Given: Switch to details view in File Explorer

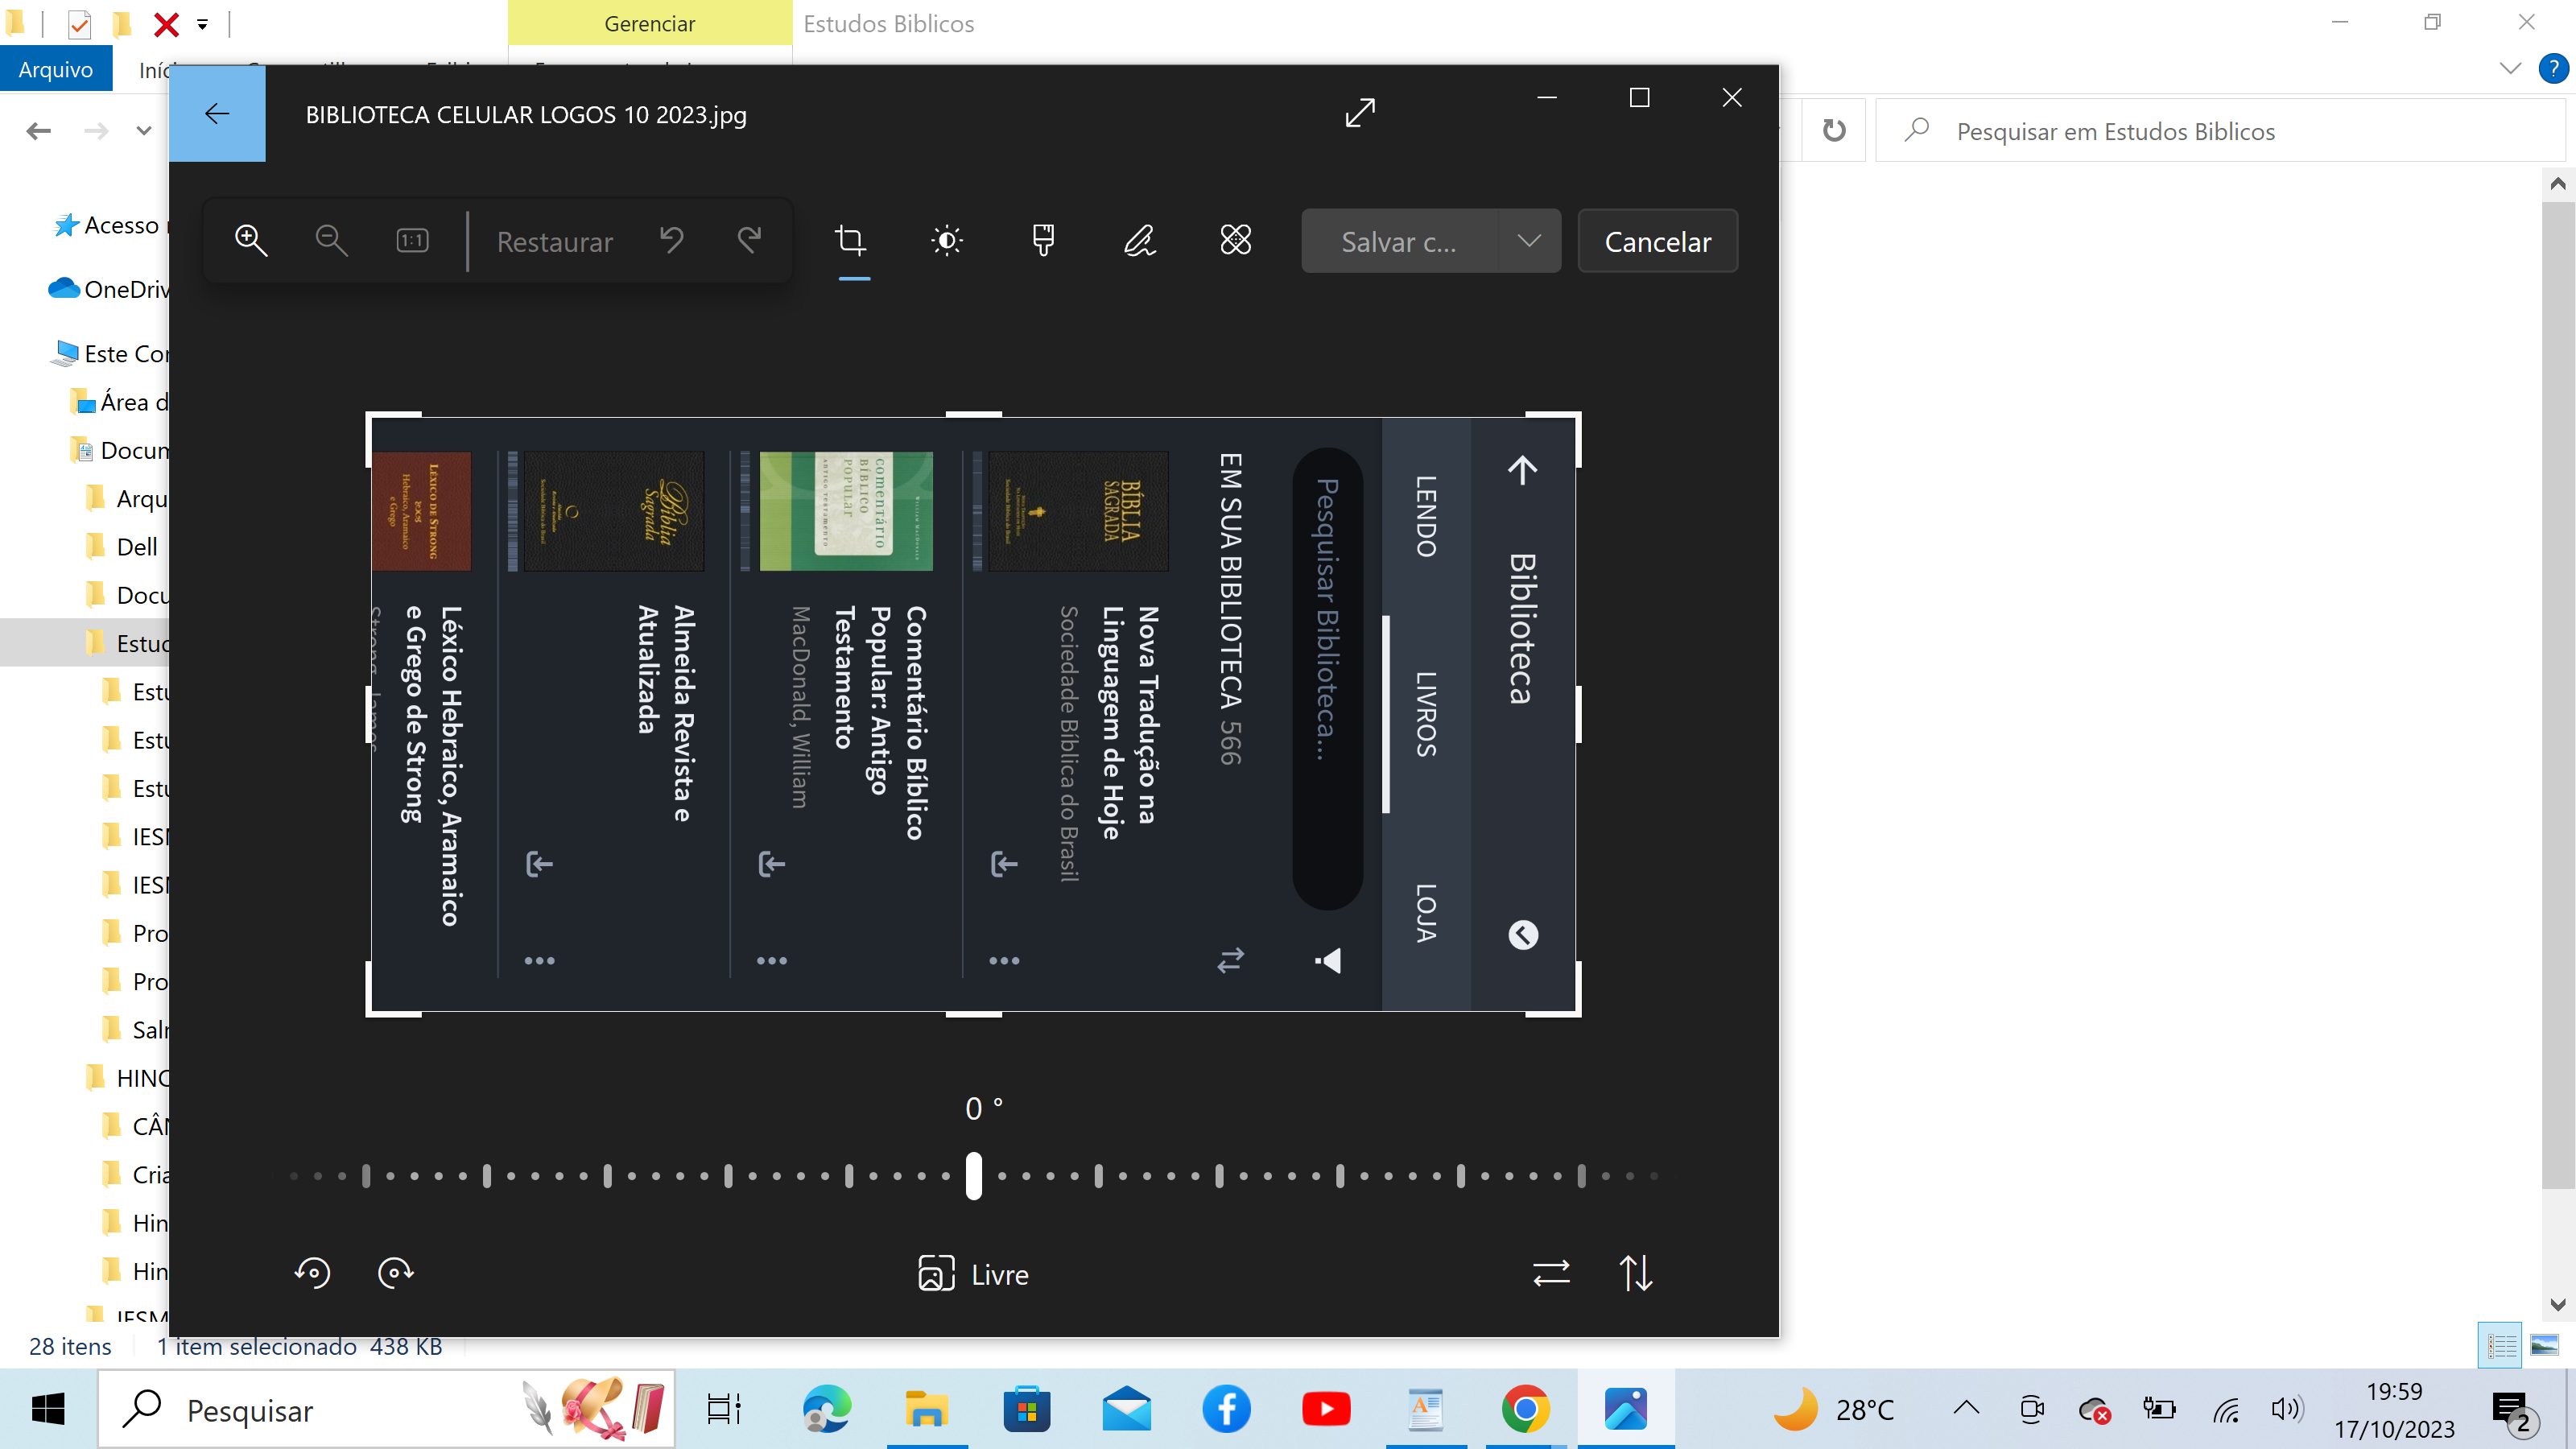Looking at the screenshot, I should pos(2502,1345).
